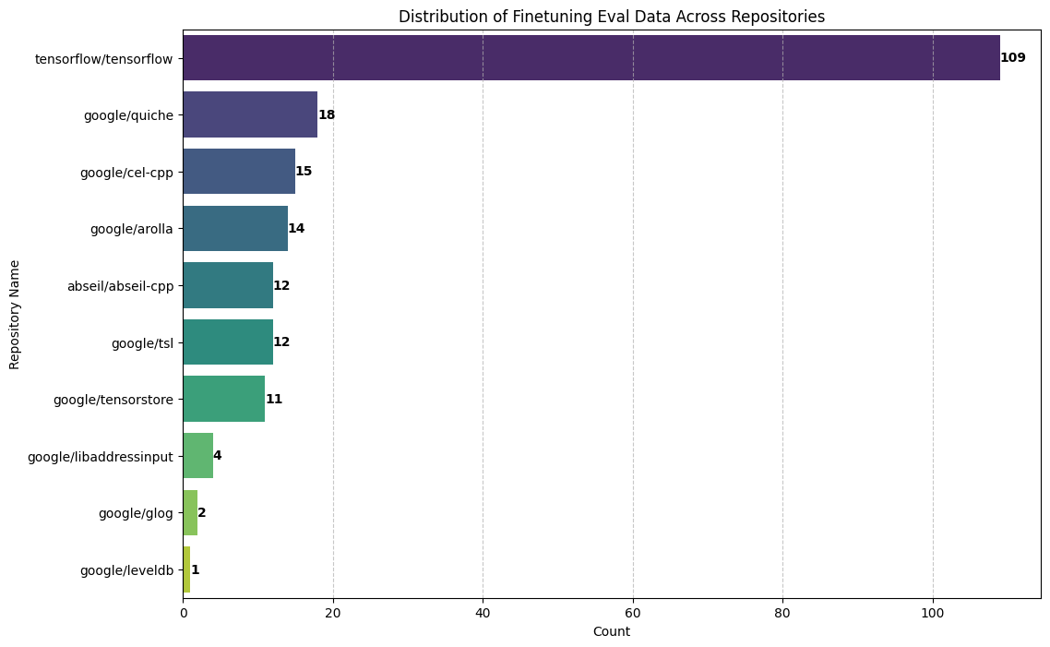Image resolution: width=1050 pixels, height=647 pixels.
Task: Click the value label 15
Action: pos(304,172)
